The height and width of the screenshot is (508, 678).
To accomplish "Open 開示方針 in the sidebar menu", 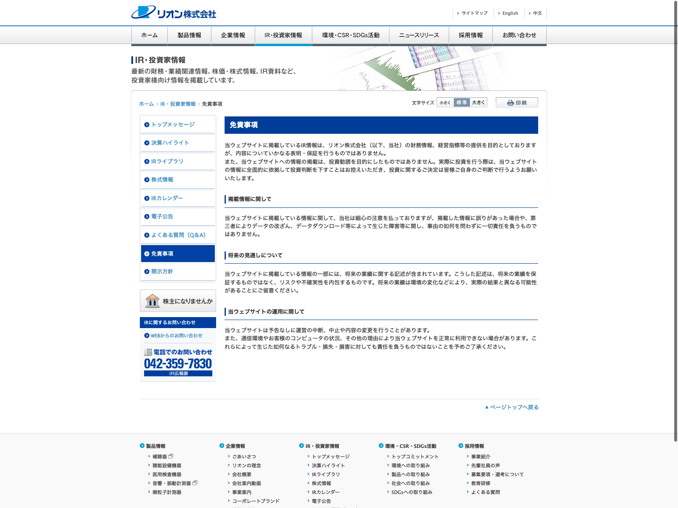I will [162, 271].
